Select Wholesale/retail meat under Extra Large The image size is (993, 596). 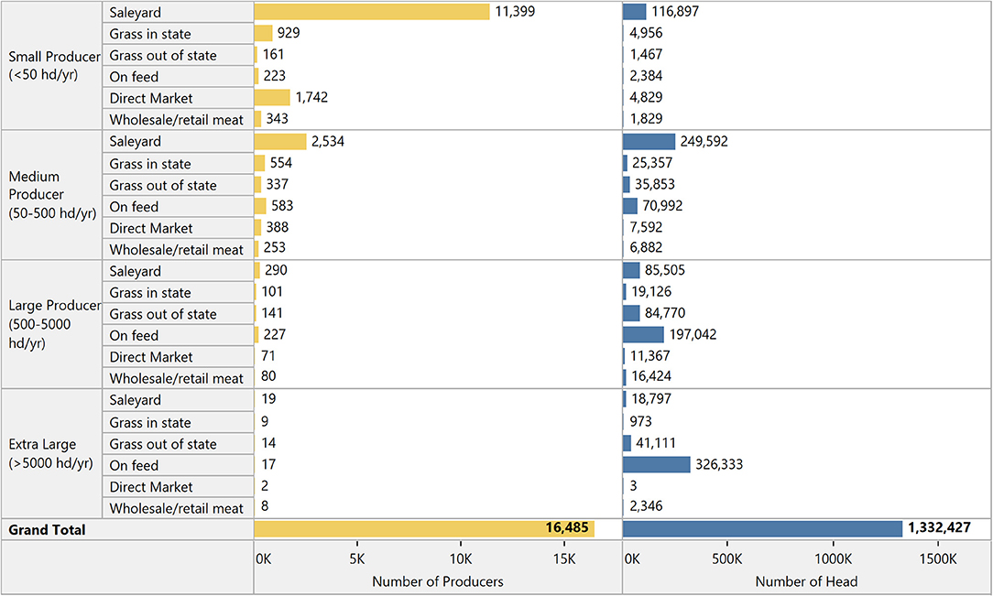point(176,509)
